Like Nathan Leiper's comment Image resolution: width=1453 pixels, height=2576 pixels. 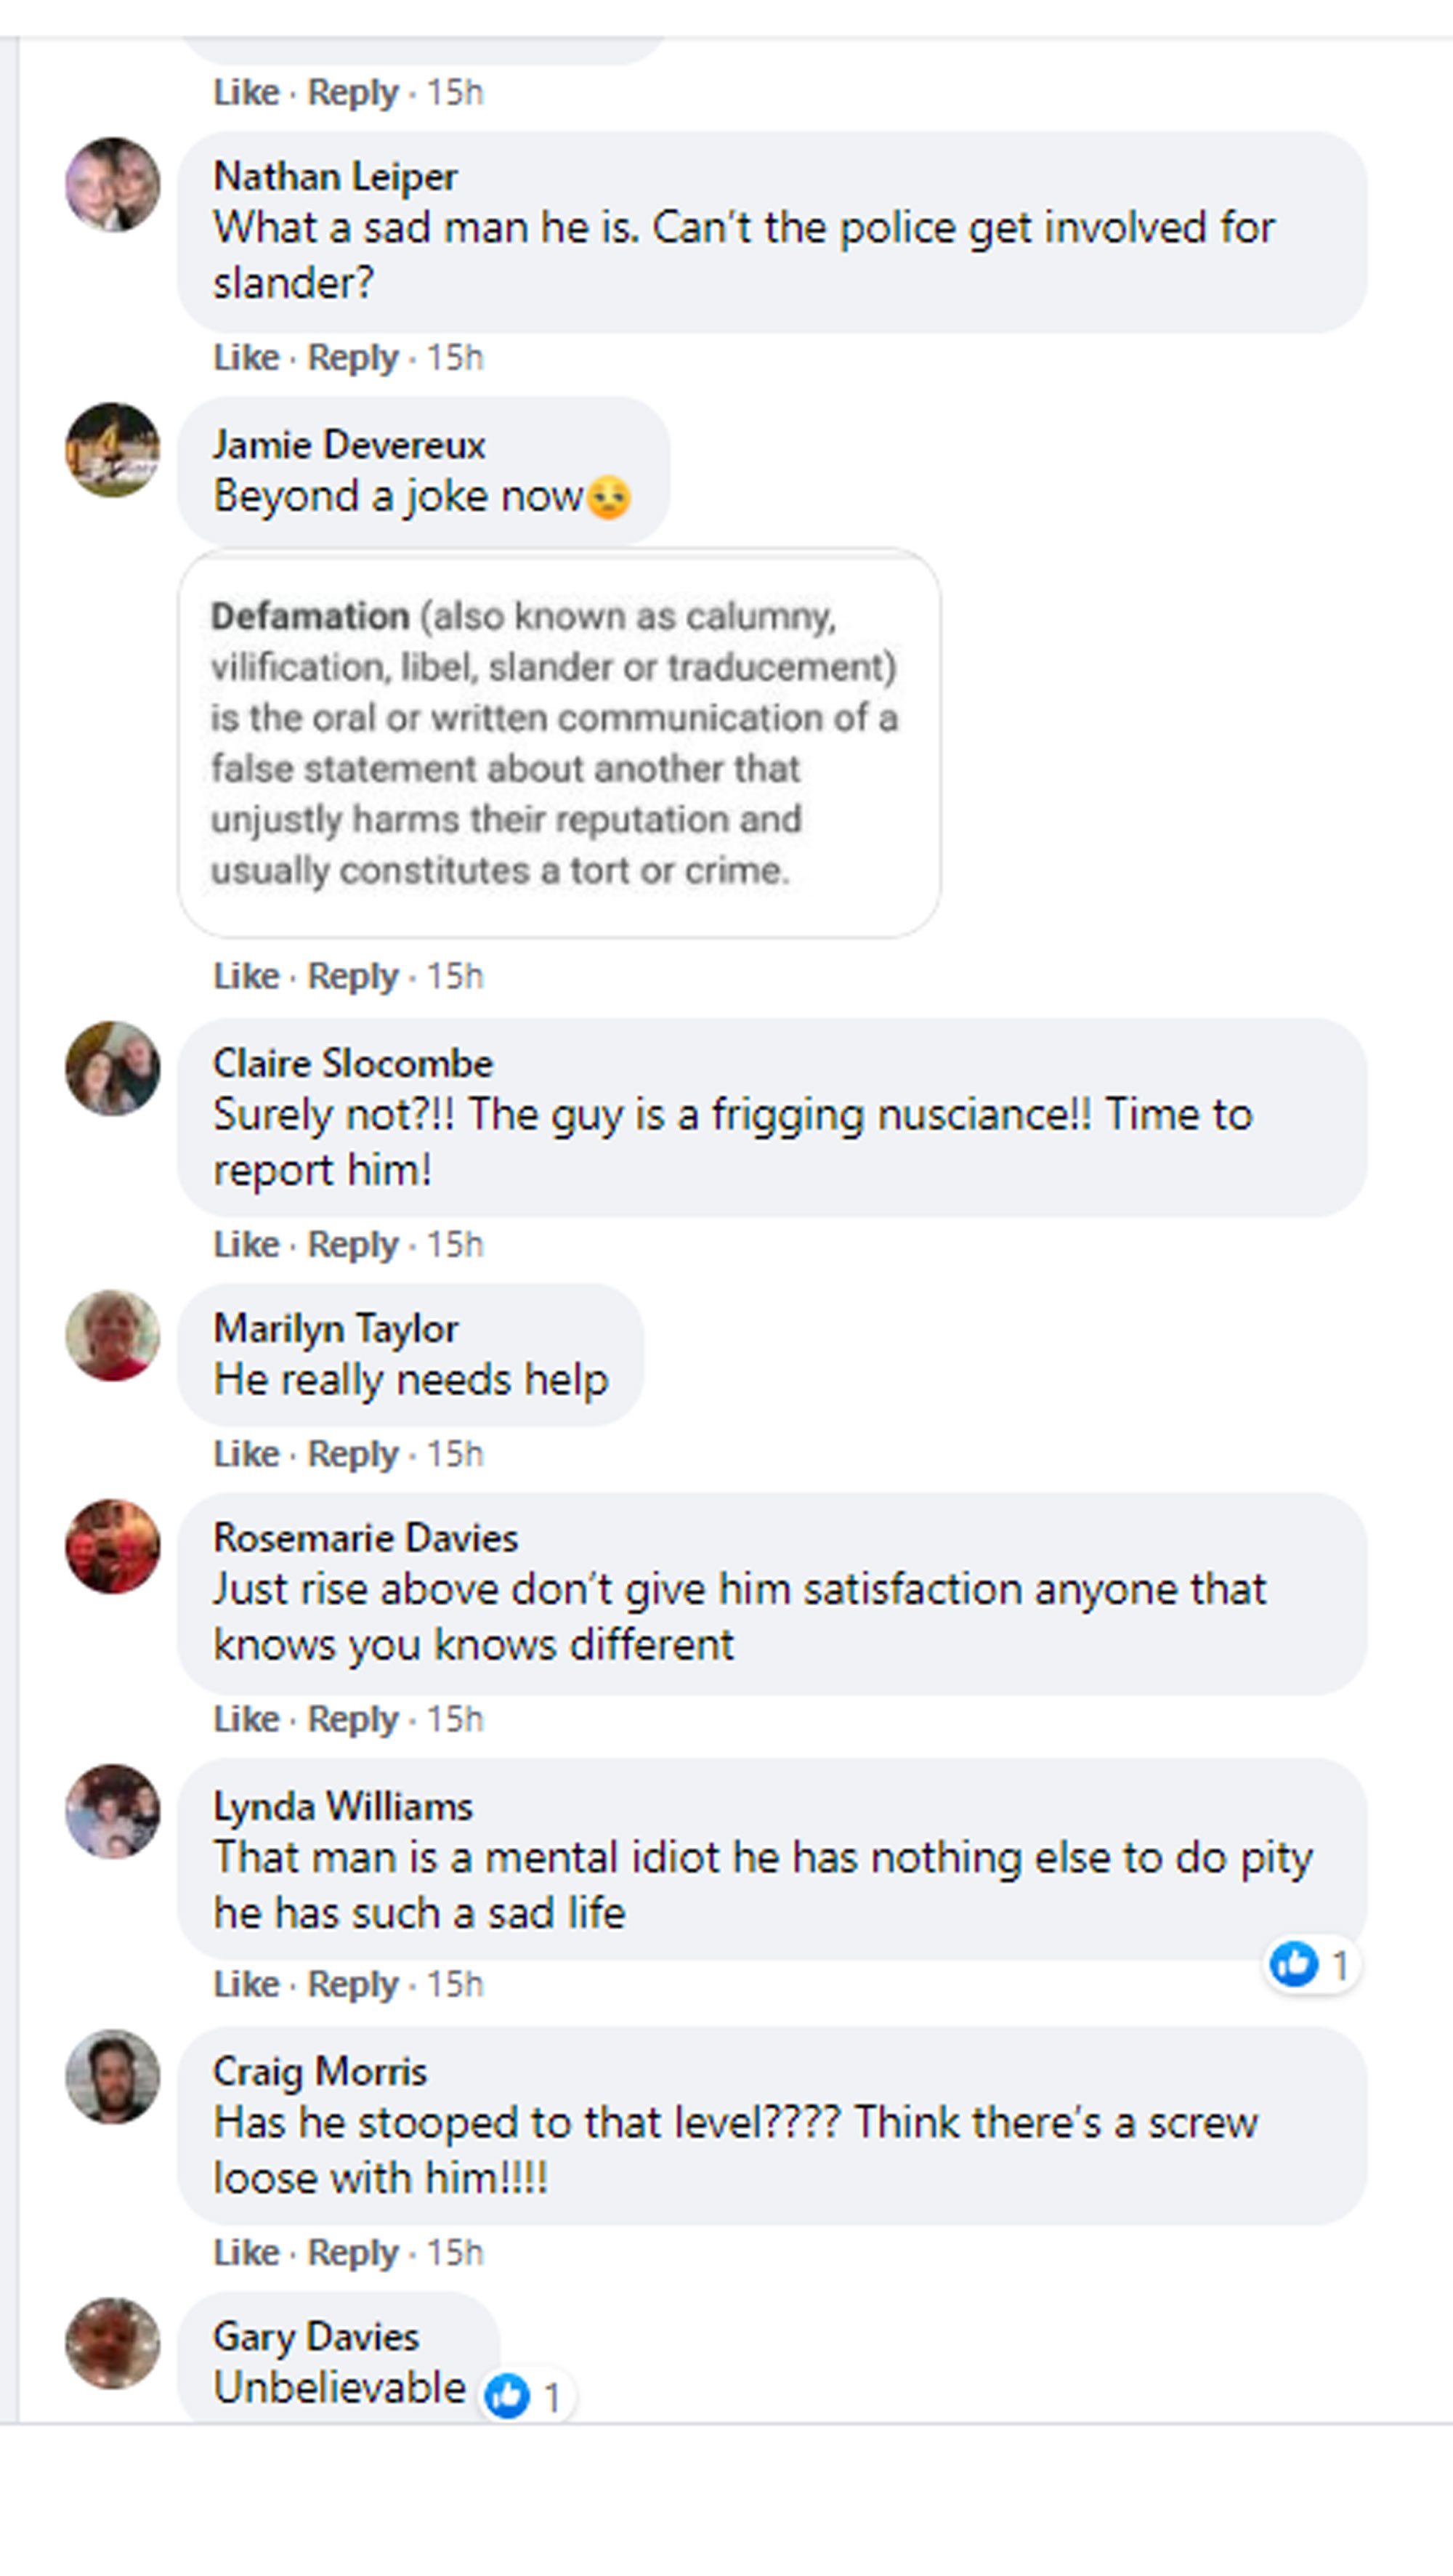coord(246,357)
